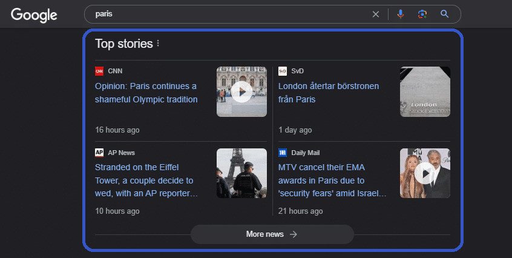Click the AP News source icon
The height and width of the screenshot is (258, 512).
click(99, 153)
